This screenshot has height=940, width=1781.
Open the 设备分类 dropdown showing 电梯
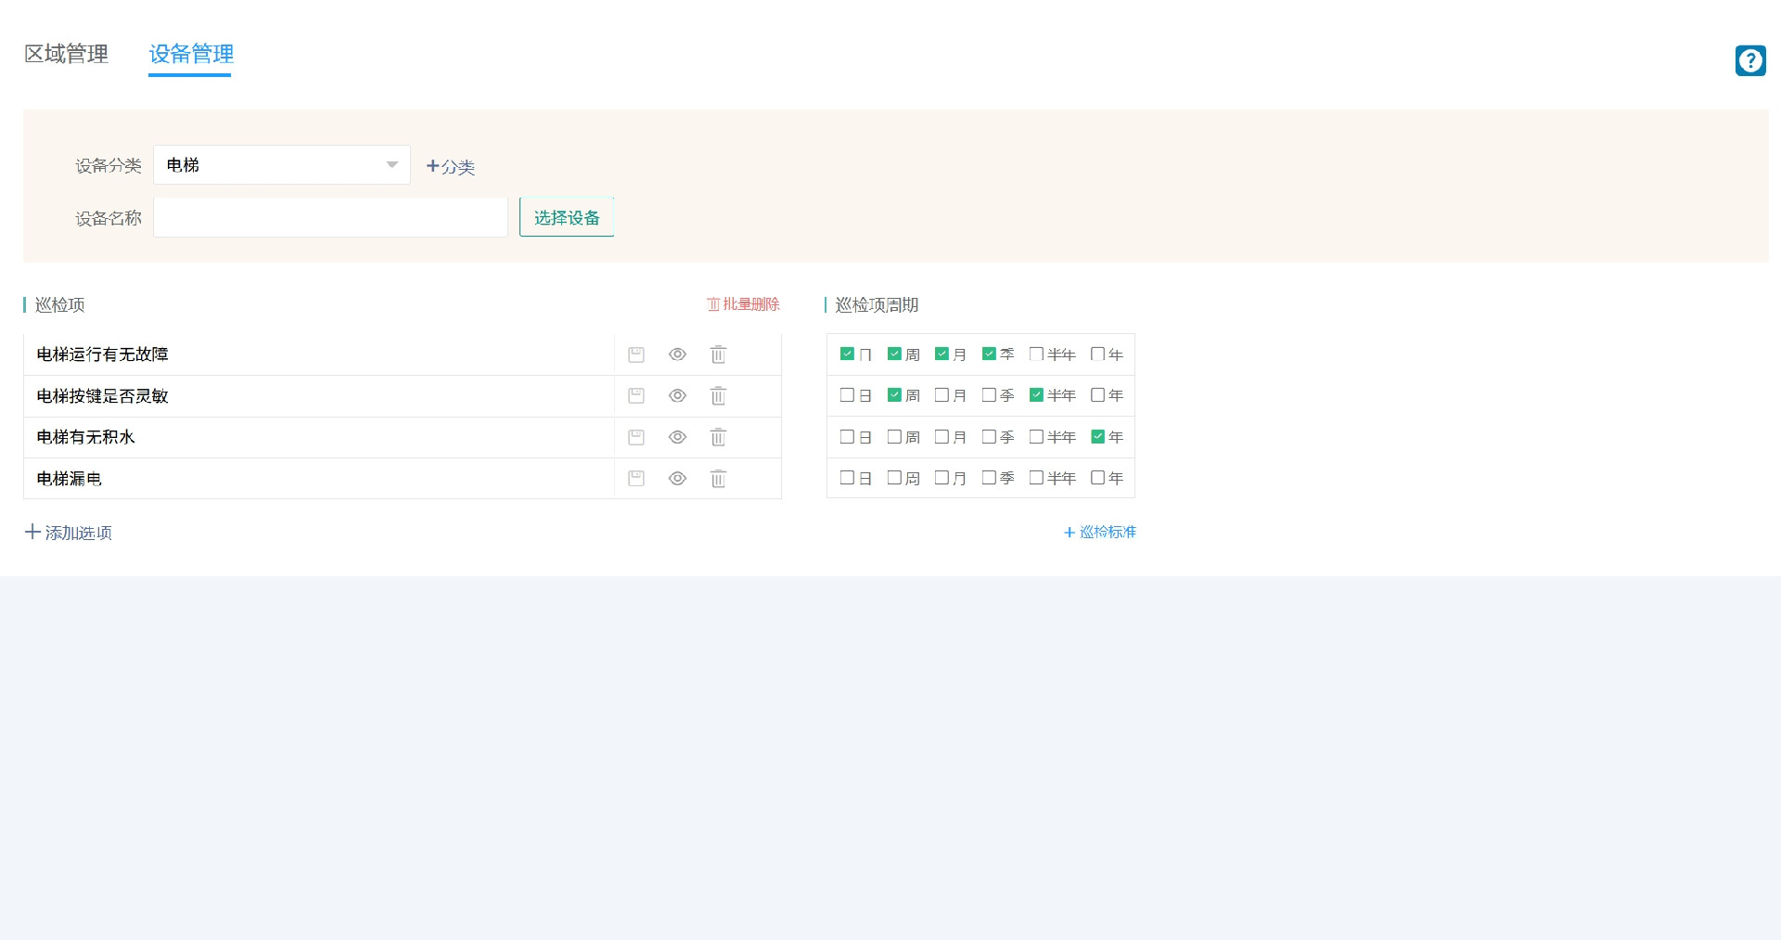(x=281, y=165)
